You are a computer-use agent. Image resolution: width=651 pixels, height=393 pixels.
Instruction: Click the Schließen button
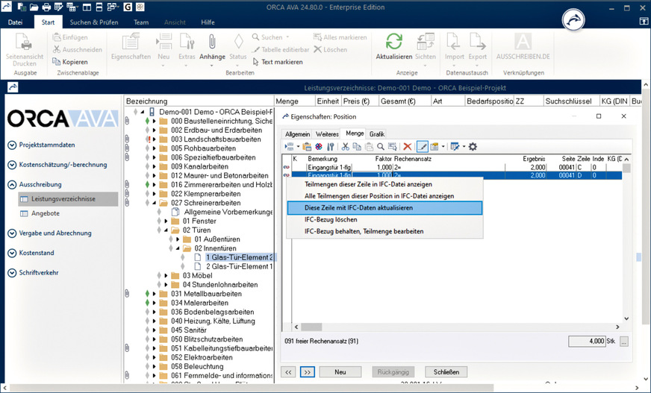click(446, 371)
